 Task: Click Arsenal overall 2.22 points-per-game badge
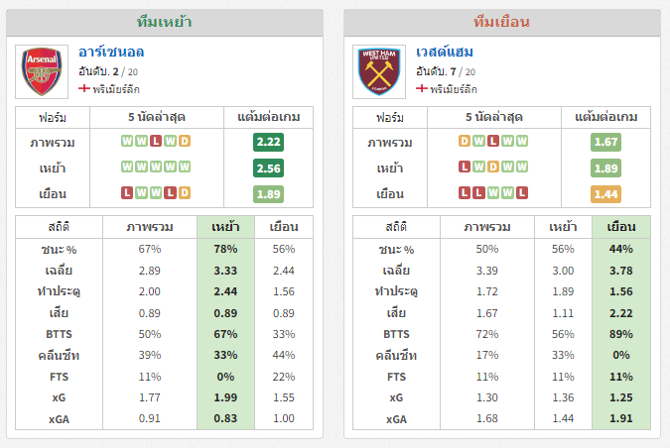pyautogui.click(x=268, y=142)
